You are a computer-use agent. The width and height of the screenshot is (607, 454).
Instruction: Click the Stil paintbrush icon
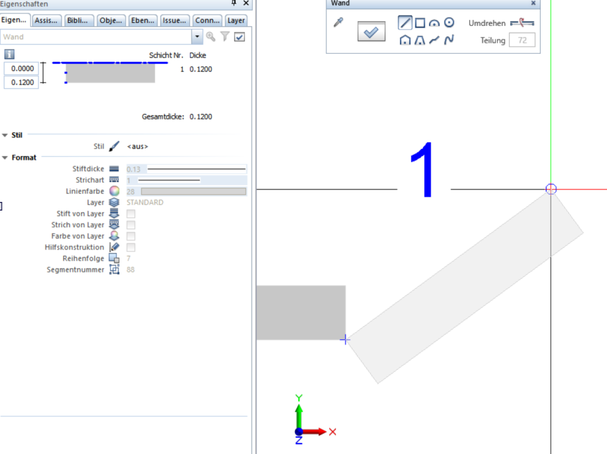coord(114,146)
